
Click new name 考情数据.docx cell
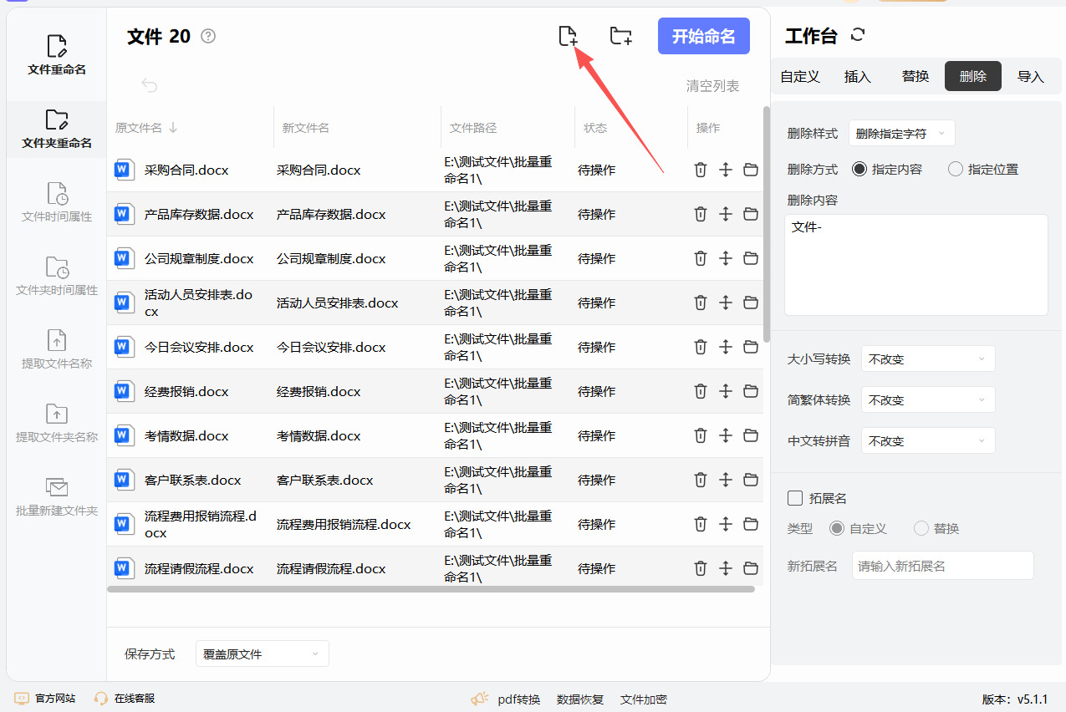pos(319,435)
